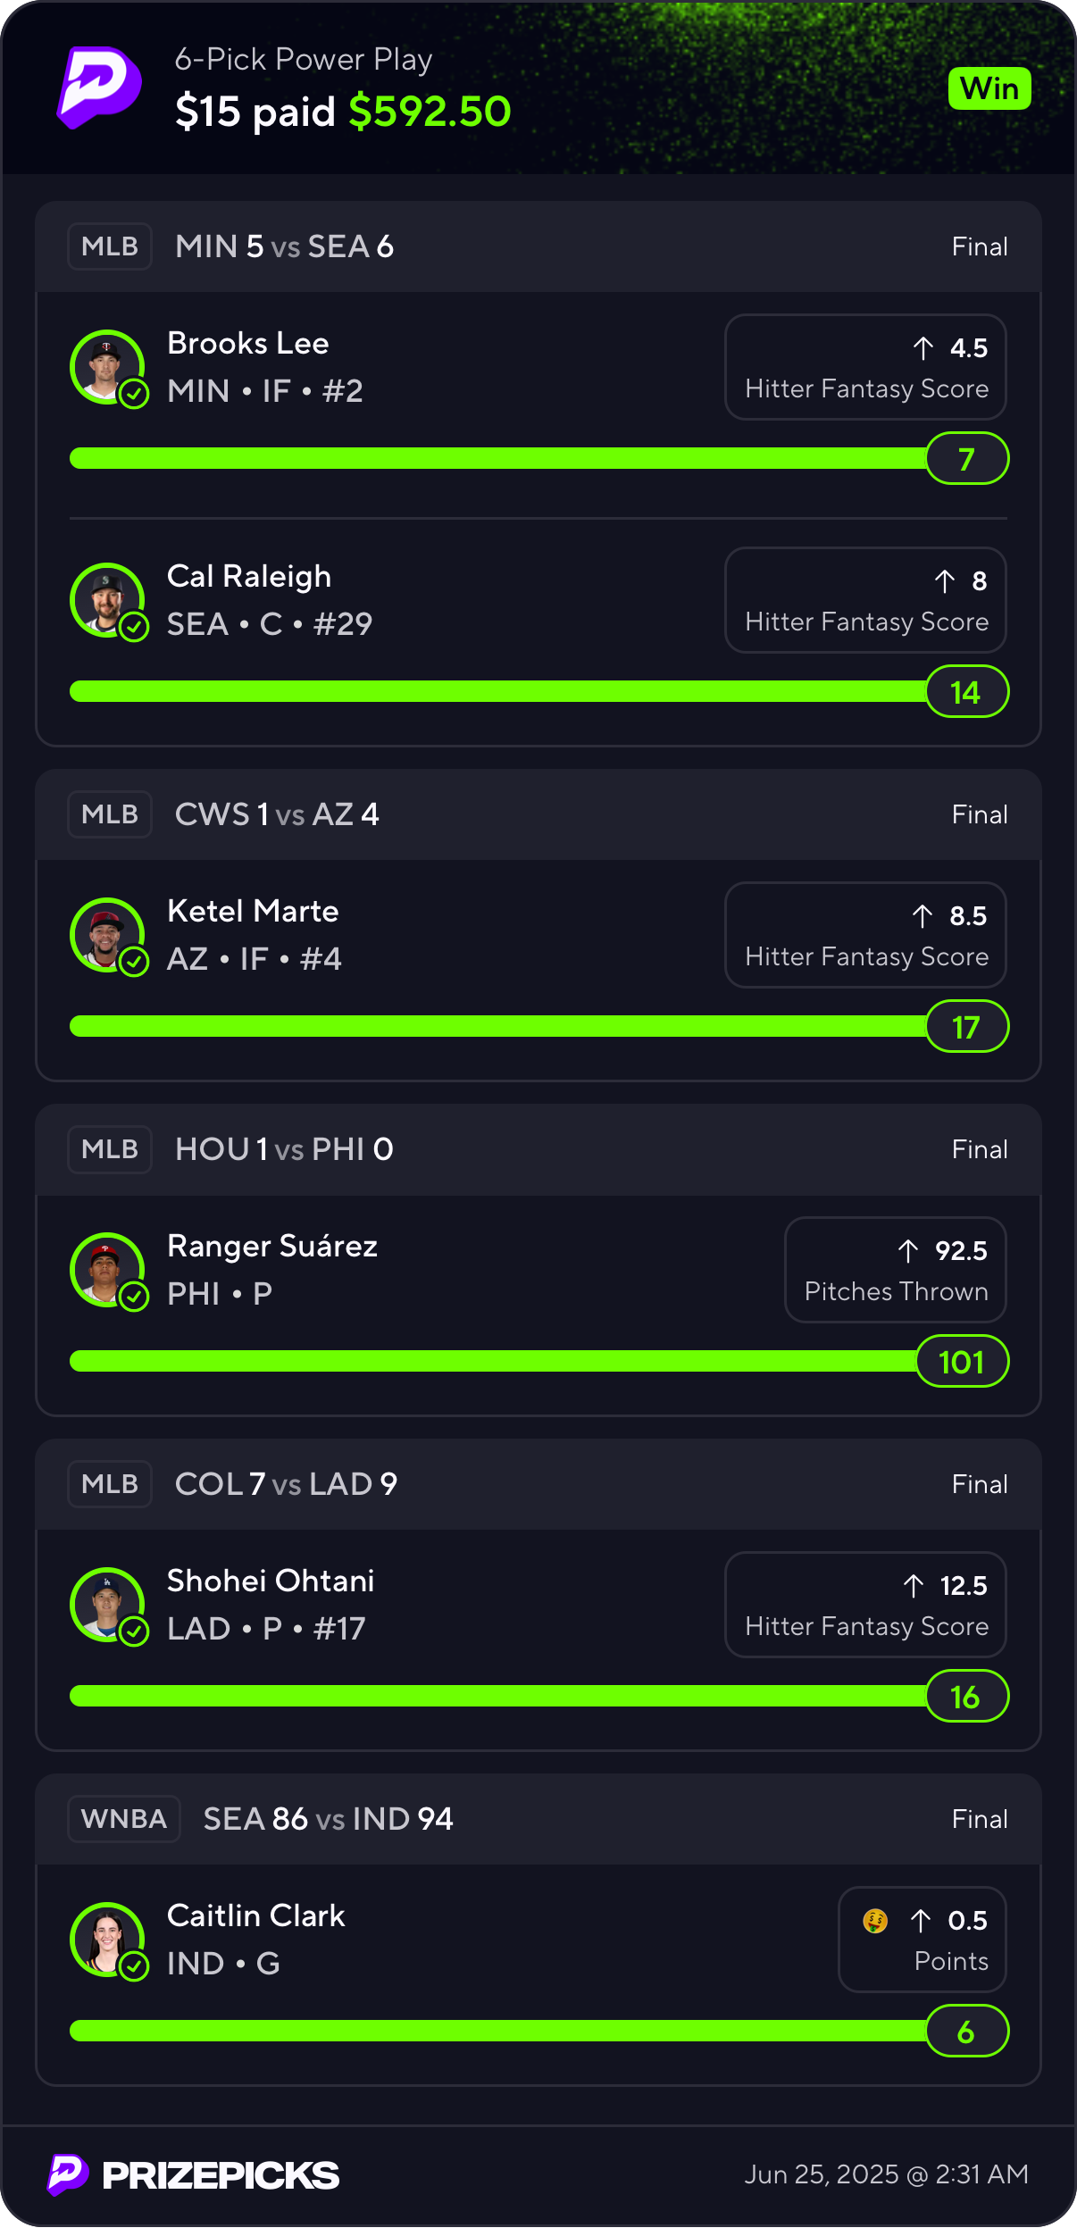The width and height of the screenshot is (1077, 2228).
Task: Click the MLB tag on MIN vs SEA
Action: pyautogui.click(x=110, y=246)
